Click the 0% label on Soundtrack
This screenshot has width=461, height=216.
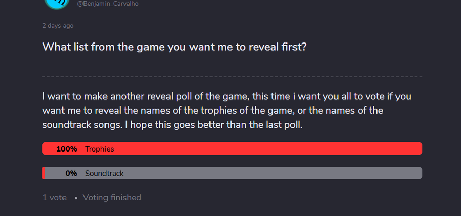pyautogui.click(x=71, y=174)
